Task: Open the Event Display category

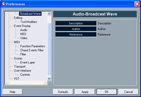Action: (22, 26)
